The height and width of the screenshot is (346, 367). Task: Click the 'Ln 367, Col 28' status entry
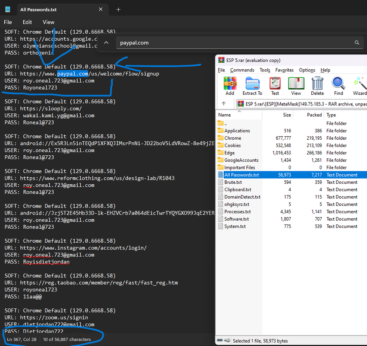[22, 339]
